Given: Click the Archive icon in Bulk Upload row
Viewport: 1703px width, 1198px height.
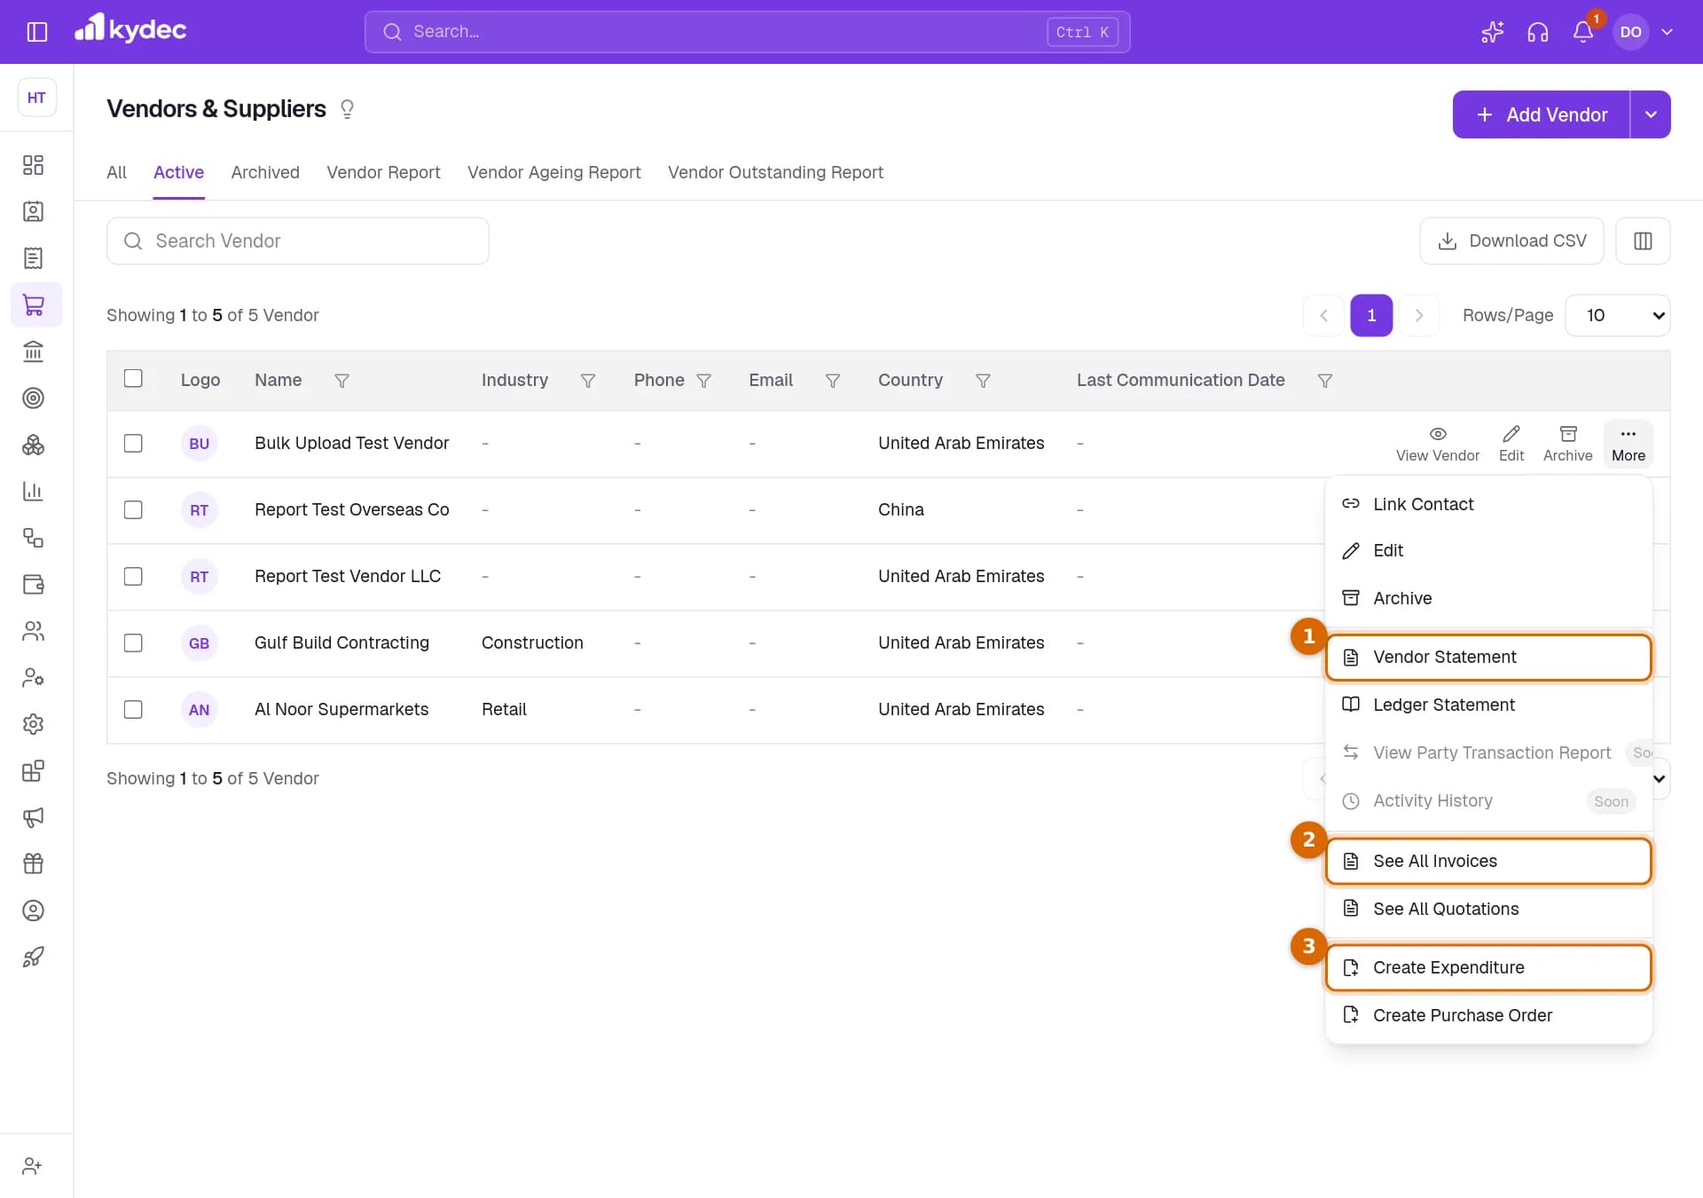Looking at the screenshot, I should point(1567,444).
